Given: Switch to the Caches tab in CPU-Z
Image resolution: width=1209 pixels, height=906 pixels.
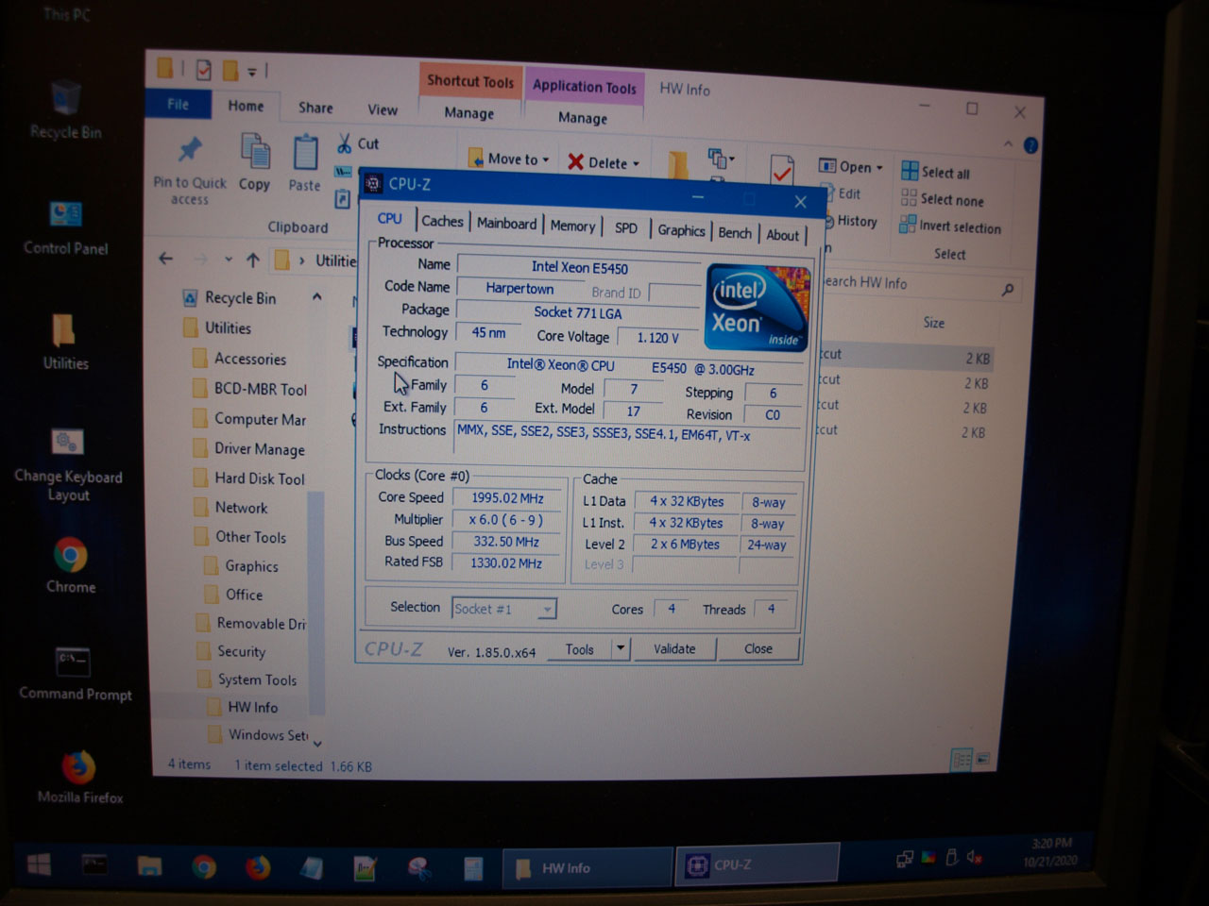Looking at the screenshot, I should 442,221.
